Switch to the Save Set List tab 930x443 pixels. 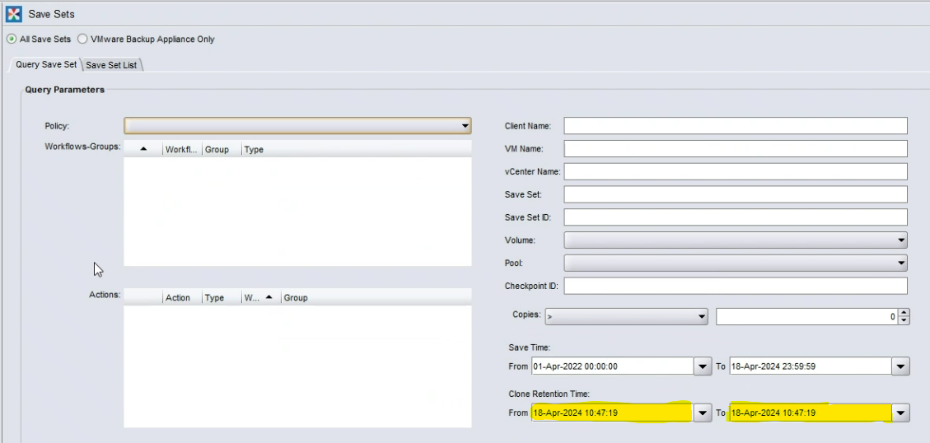(x=114, y=65)
